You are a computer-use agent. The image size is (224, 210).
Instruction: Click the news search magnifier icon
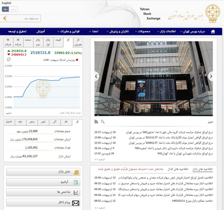point(103,122)
